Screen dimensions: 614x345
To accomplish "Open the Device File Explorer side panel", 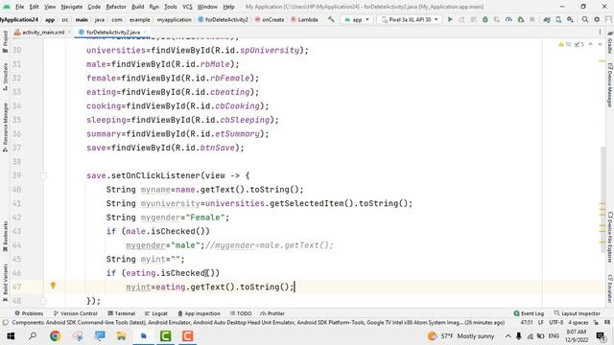I will [610, 237].
